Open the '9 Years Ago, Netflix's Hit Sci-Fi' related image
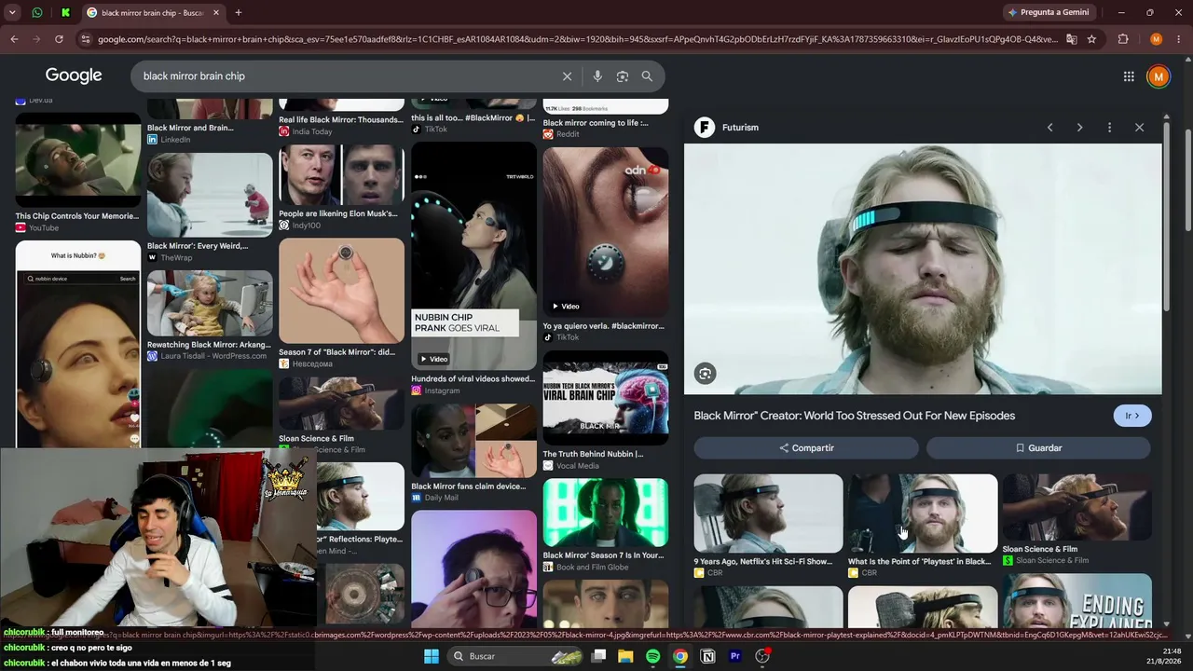The height and width of the screenshot is (671, 1193). [x=768, y=514]
